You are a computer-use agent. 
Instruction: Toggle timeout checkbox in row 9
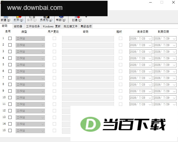[x=120, y=91]
